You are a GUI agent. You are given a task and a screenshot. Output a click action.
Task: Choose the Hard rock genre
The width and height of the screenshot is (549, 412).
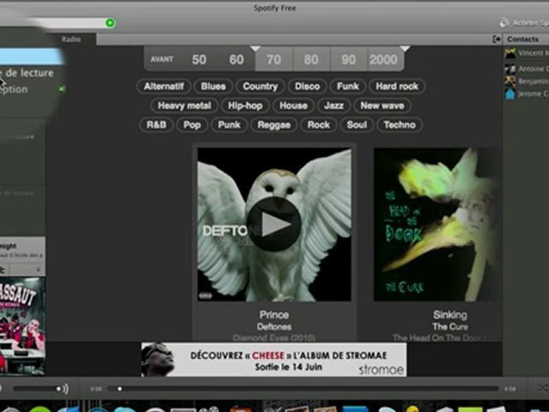pos(397,86)
